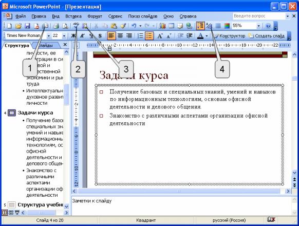The image size is (299, 226).
Task: Increase font size with the large A icon
Action: (x=160, y=35)
